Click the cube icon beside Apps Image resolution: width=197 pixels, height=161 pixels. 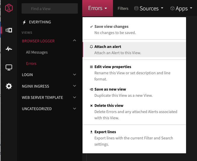pyautogui.click(x=172, y=8)
